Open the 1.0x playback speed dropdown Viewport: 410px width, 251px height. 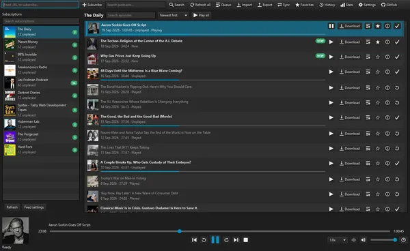[338, 240]
